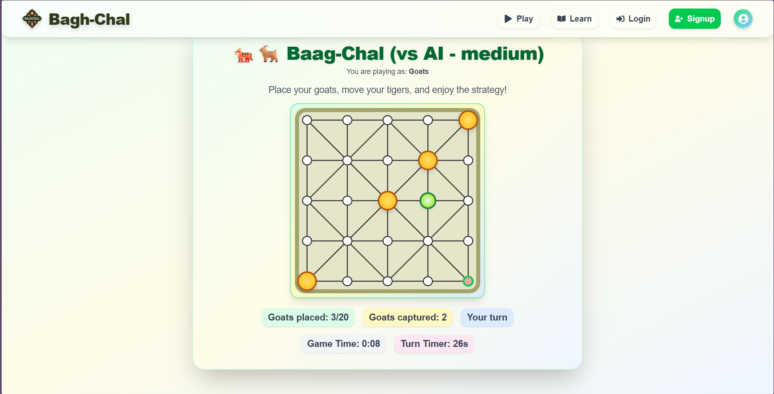Open the user profile avatar icon
This screenshot has width=774, height=394.
tap(743, 19)
